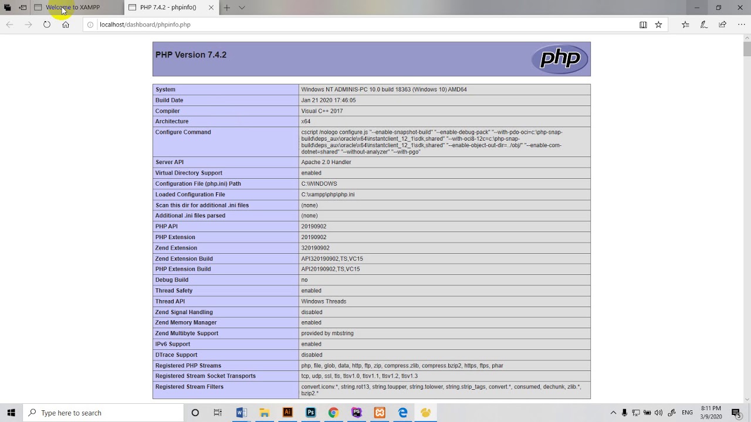Viewport: 751px width, 422px height.
Task: Open network status in tray
Action: point(636,413)
